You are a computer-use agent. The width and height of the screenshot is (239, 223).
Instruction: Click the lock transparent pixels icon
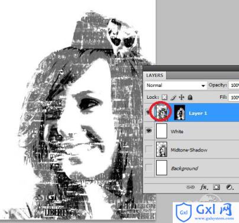point(164,97)
